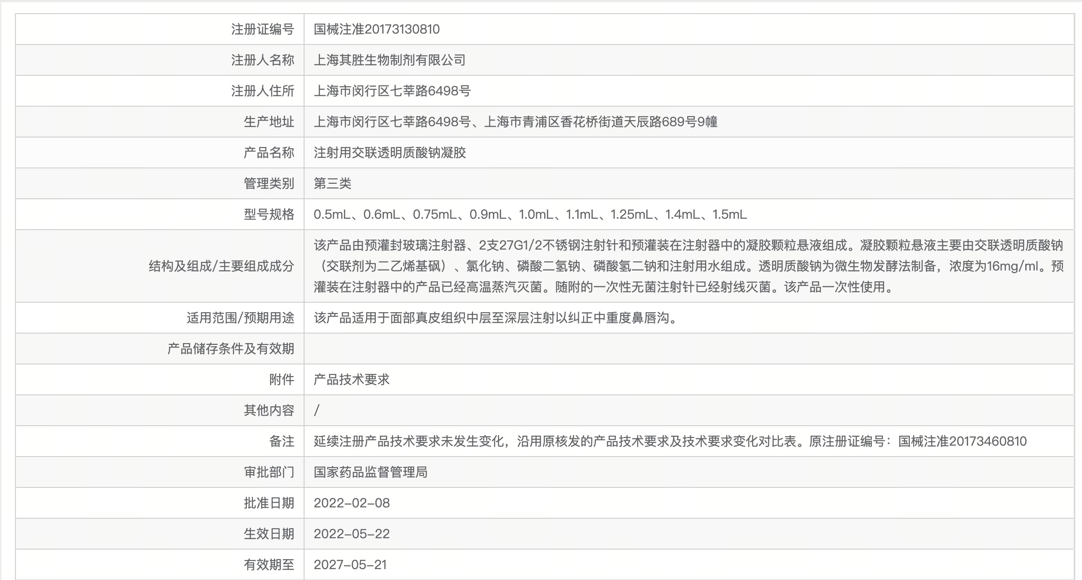Click the 适用范围/预期用途 label
The height and width of the screenshot is (580, 1082).
240,318
